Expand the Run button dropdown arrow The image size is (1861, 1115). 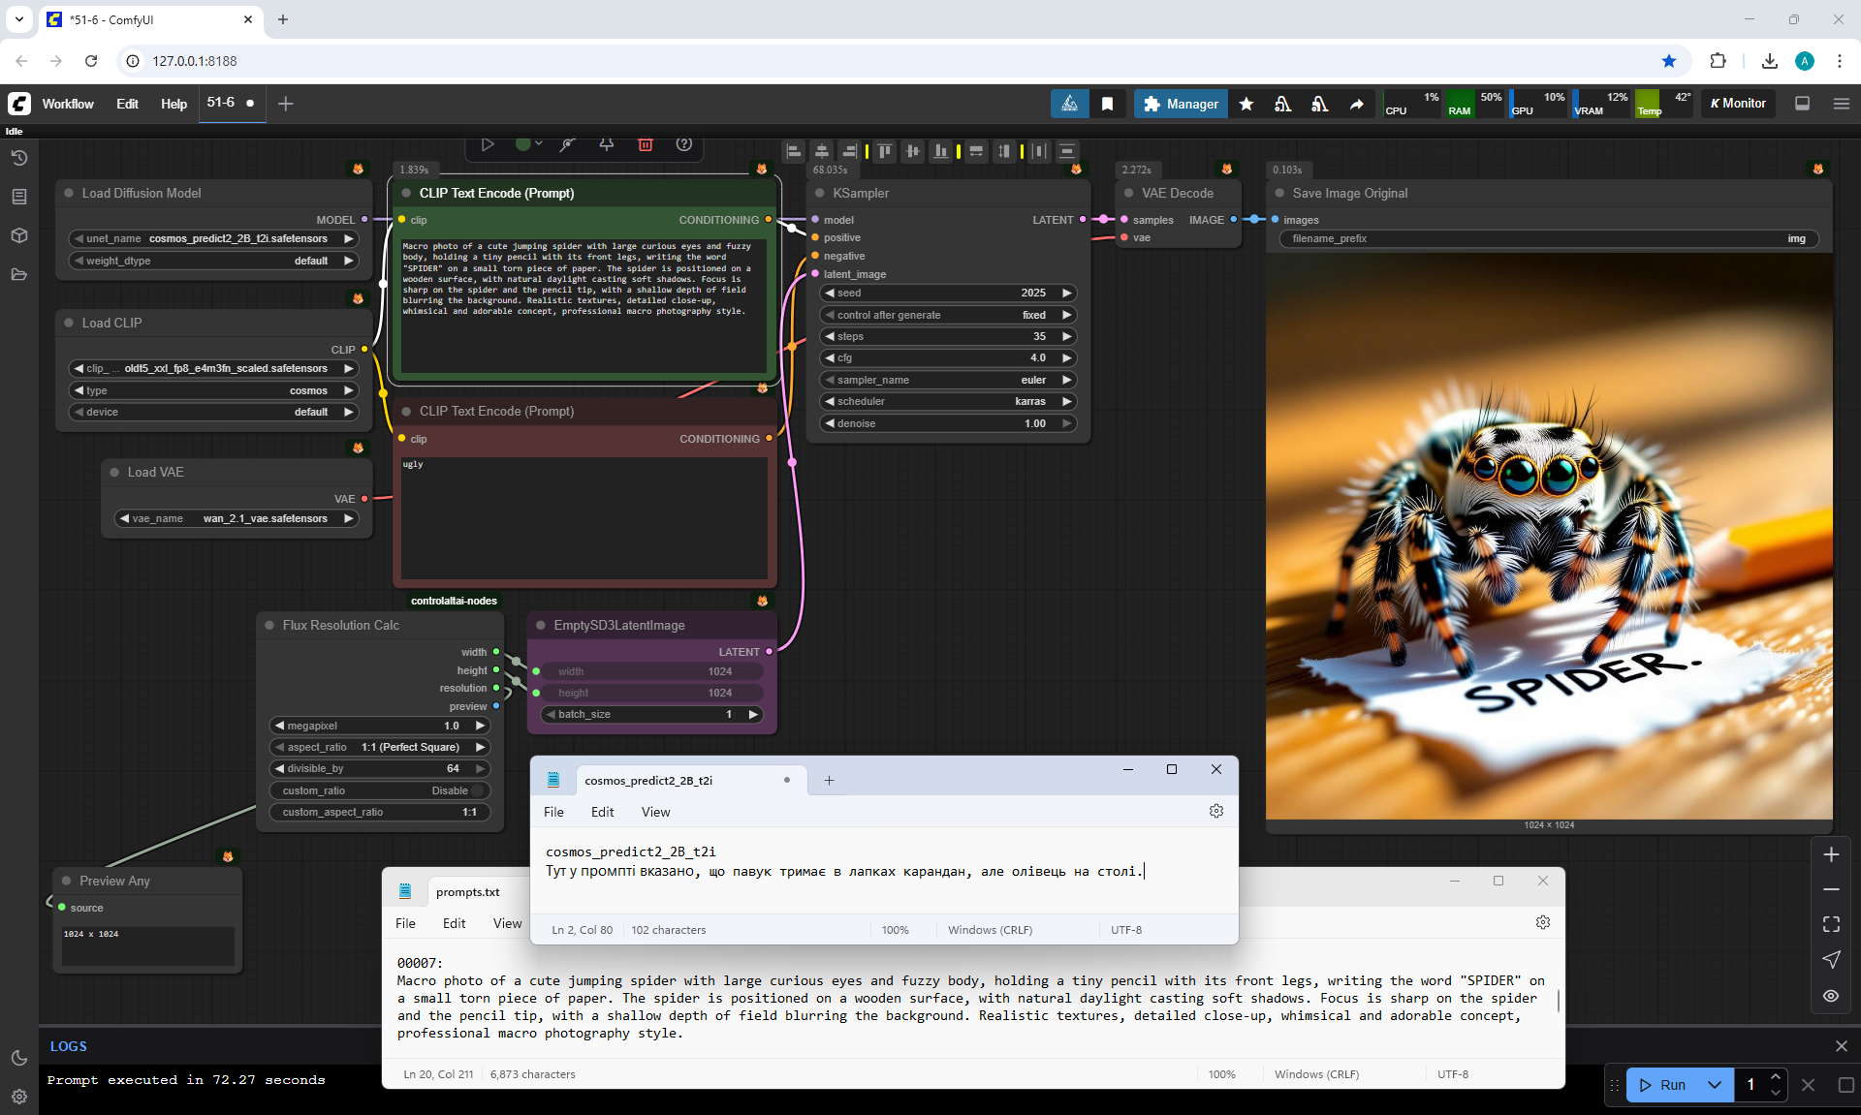pyautogui.click(x=1715, y=1085)
